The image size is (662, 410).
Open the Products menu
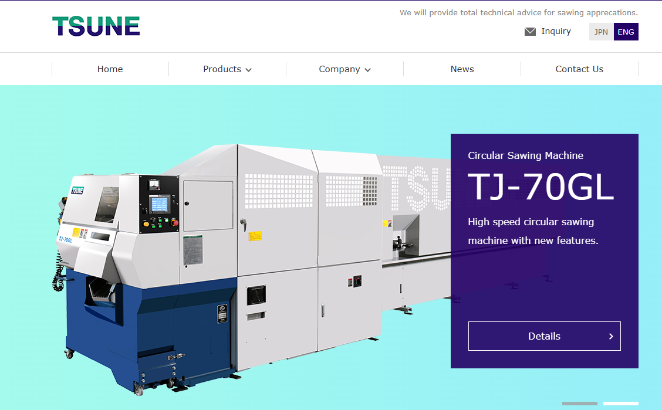[x=227, y=69]
